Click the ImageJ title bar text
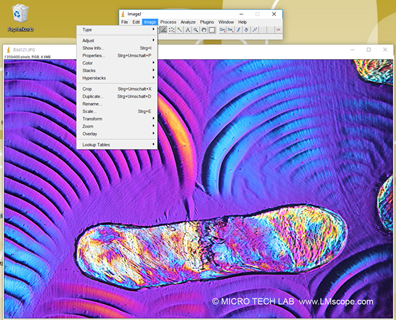This screenshot has height=320, width=396. pos(135,14)
